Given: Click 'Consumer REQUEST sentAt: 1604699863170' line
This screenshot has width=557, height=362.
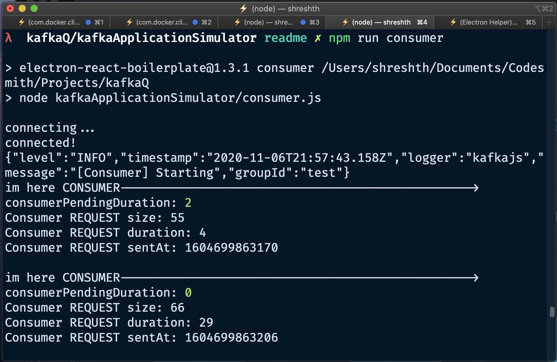Looking at the screenshot, I should 141,248.
